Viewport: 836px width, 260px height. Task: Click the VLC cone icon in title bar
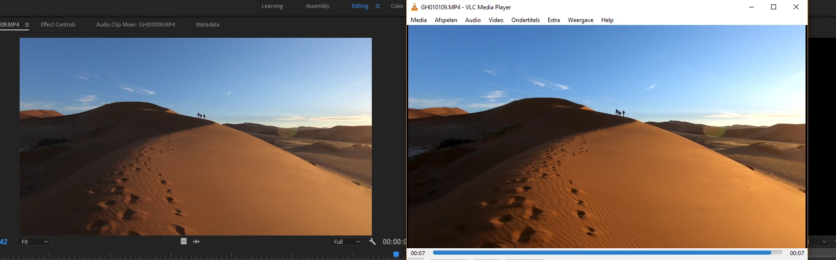(x=415, y=7)
